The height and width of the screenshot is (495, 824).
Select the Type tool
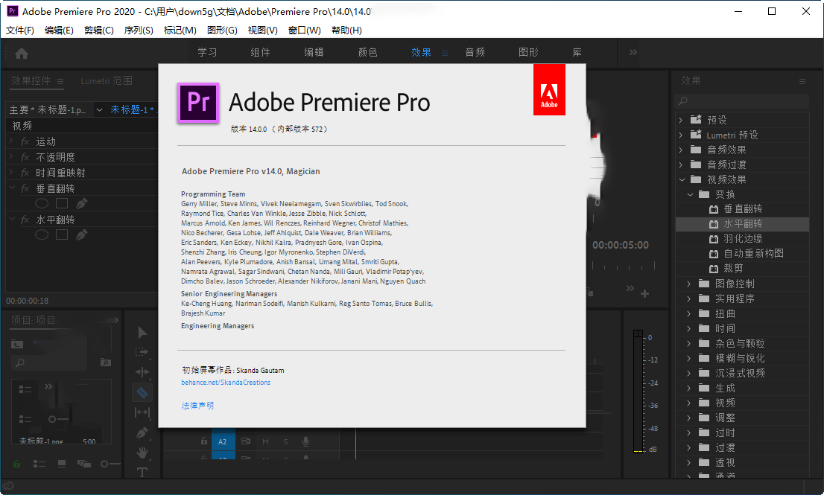pyautogui.click(x=142, y=473)
